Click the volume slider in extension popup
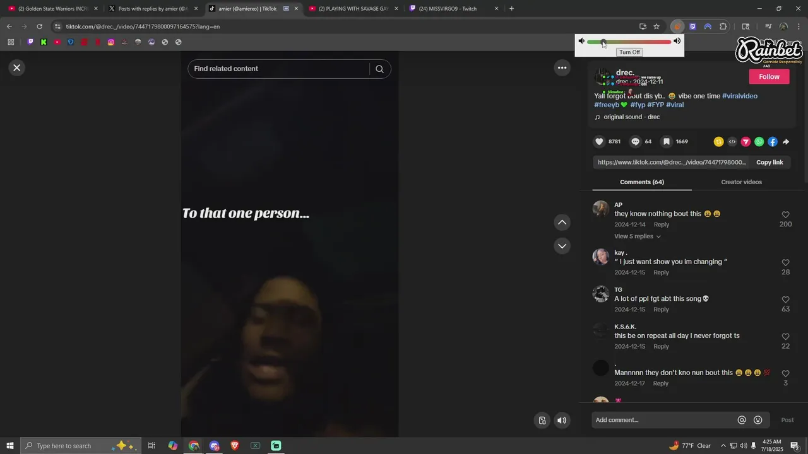Viewport: 808px width, 454px height. coord(629,42)
